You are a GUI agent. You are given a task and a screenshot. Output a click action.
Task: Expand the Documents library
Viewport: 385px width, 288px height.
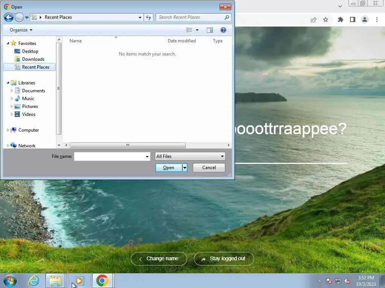[12, 91]
